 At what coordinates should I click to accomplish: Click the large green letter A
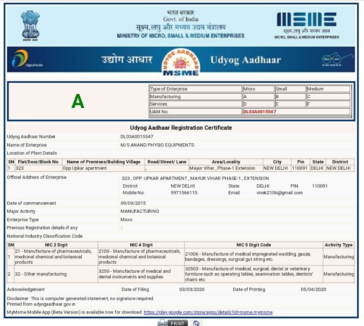[78, 102]
